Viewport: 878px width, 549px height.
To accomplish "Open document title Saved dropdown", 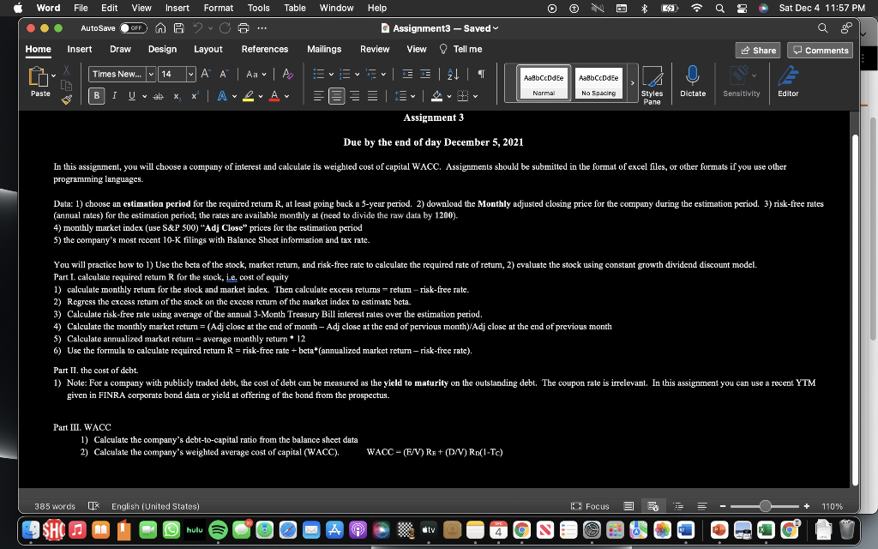I will point(496,28).
